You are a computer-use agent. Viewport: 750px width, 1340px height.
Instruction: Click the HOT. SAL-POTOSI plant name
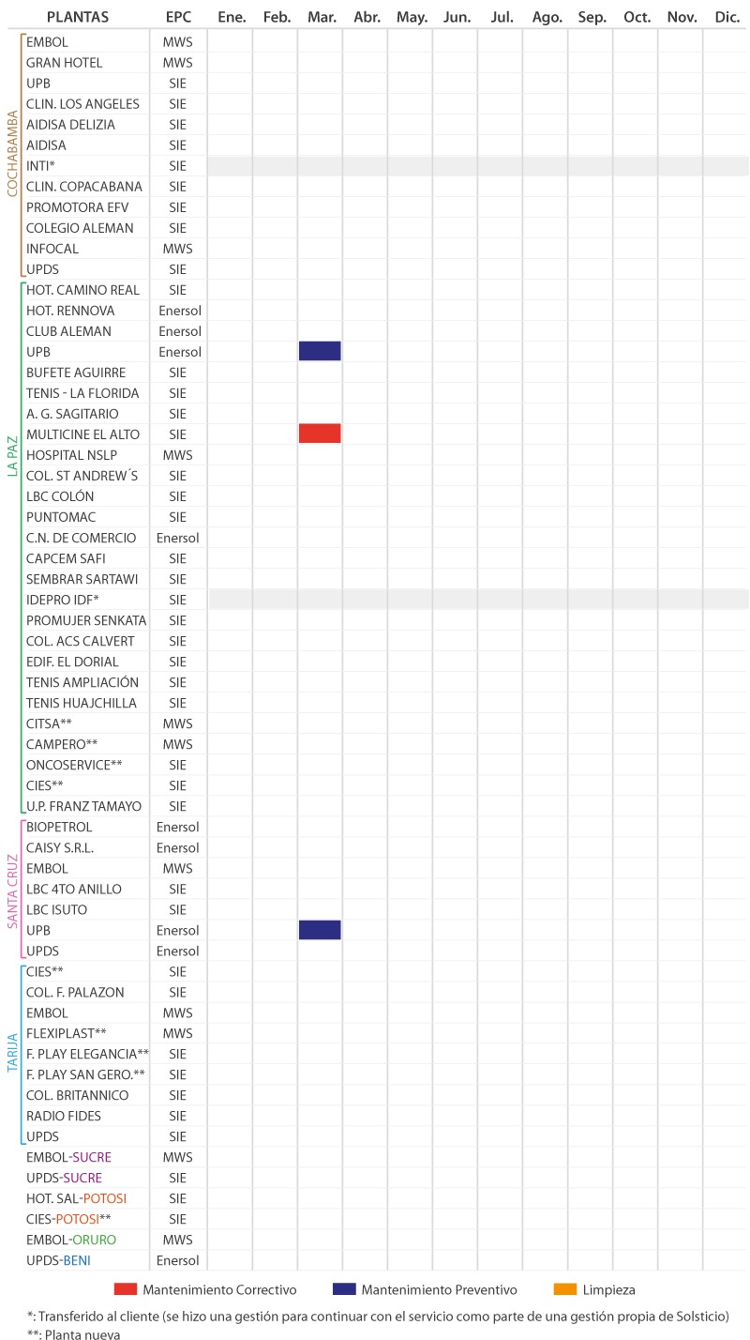[x=76, y=1198]
